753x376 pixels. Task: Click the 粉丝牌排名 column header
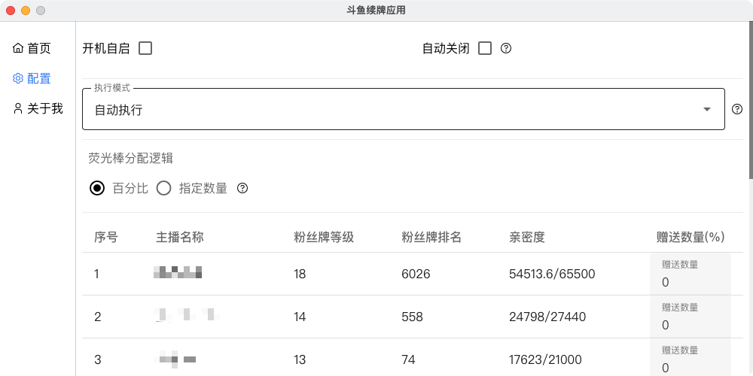[431, 237]
